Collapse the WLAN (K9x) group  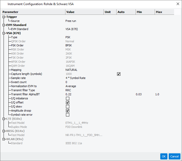coord(4,139)
